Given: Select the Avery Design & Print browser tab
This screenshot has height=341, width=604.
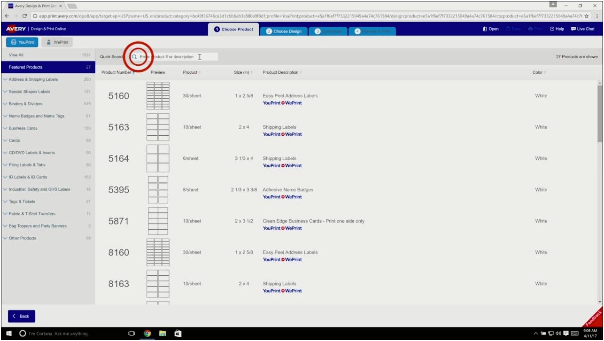Looking at the screenshot, I should tap(36, 6).
